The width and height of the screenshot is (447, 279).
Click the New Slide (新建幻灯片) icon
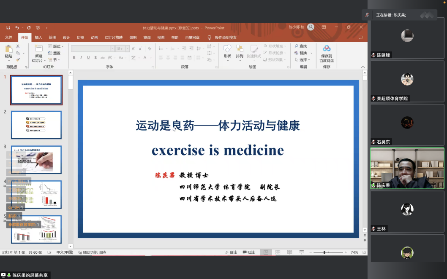[38, 51]
